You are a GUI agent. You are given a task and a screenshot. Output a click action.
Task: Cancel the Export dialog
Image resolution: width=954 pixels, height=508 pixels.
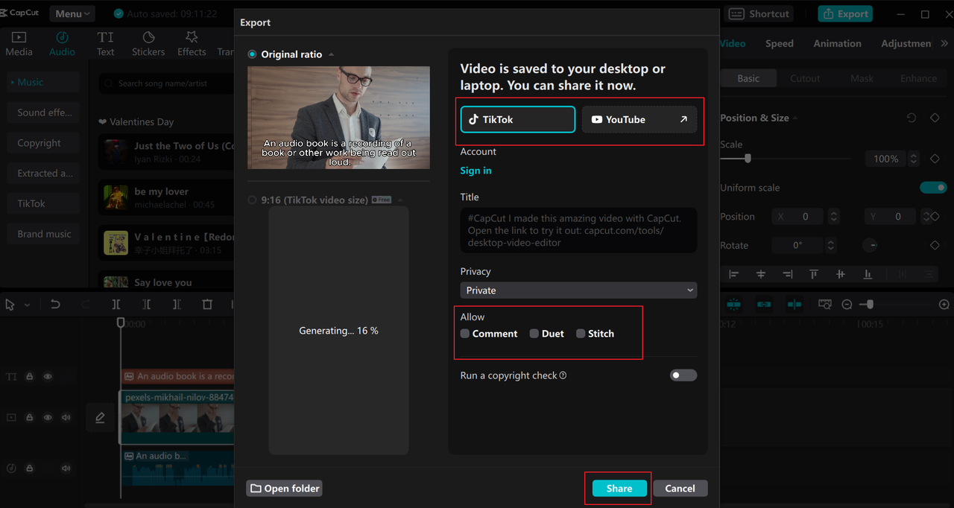click(680, 489)
